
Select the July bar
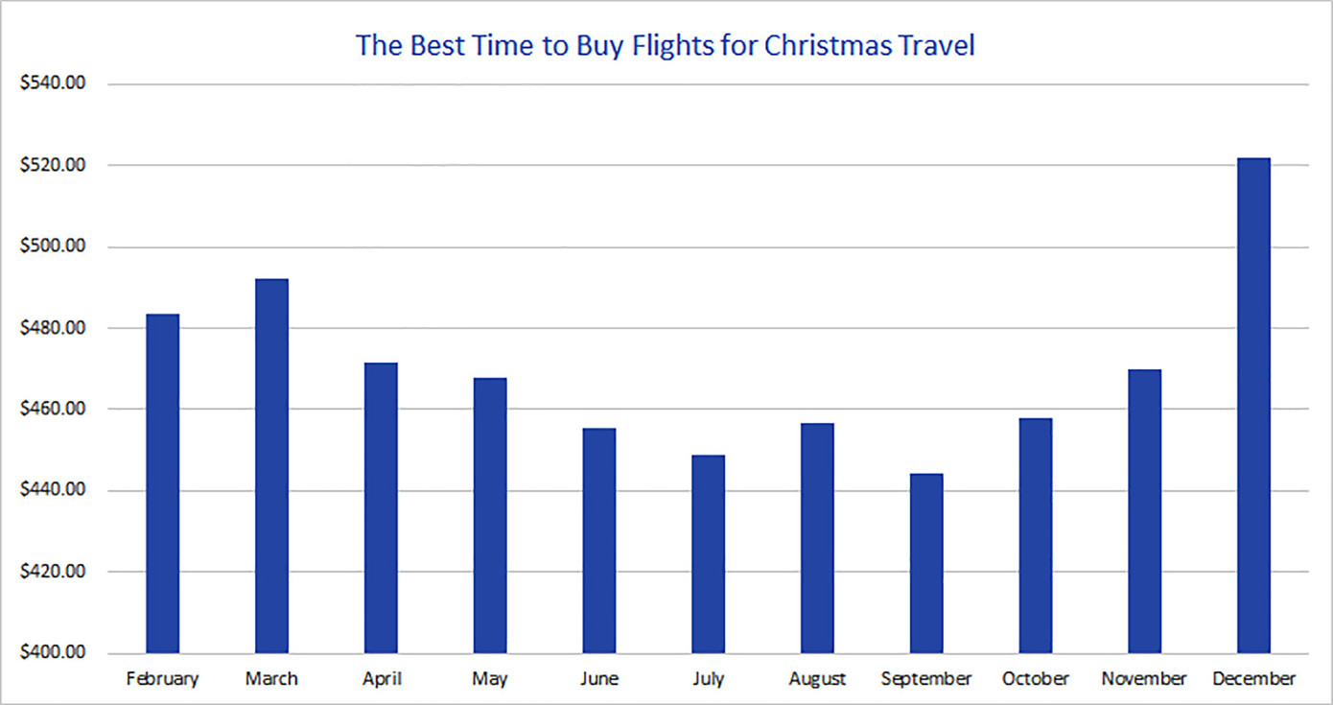coord(709,553)
